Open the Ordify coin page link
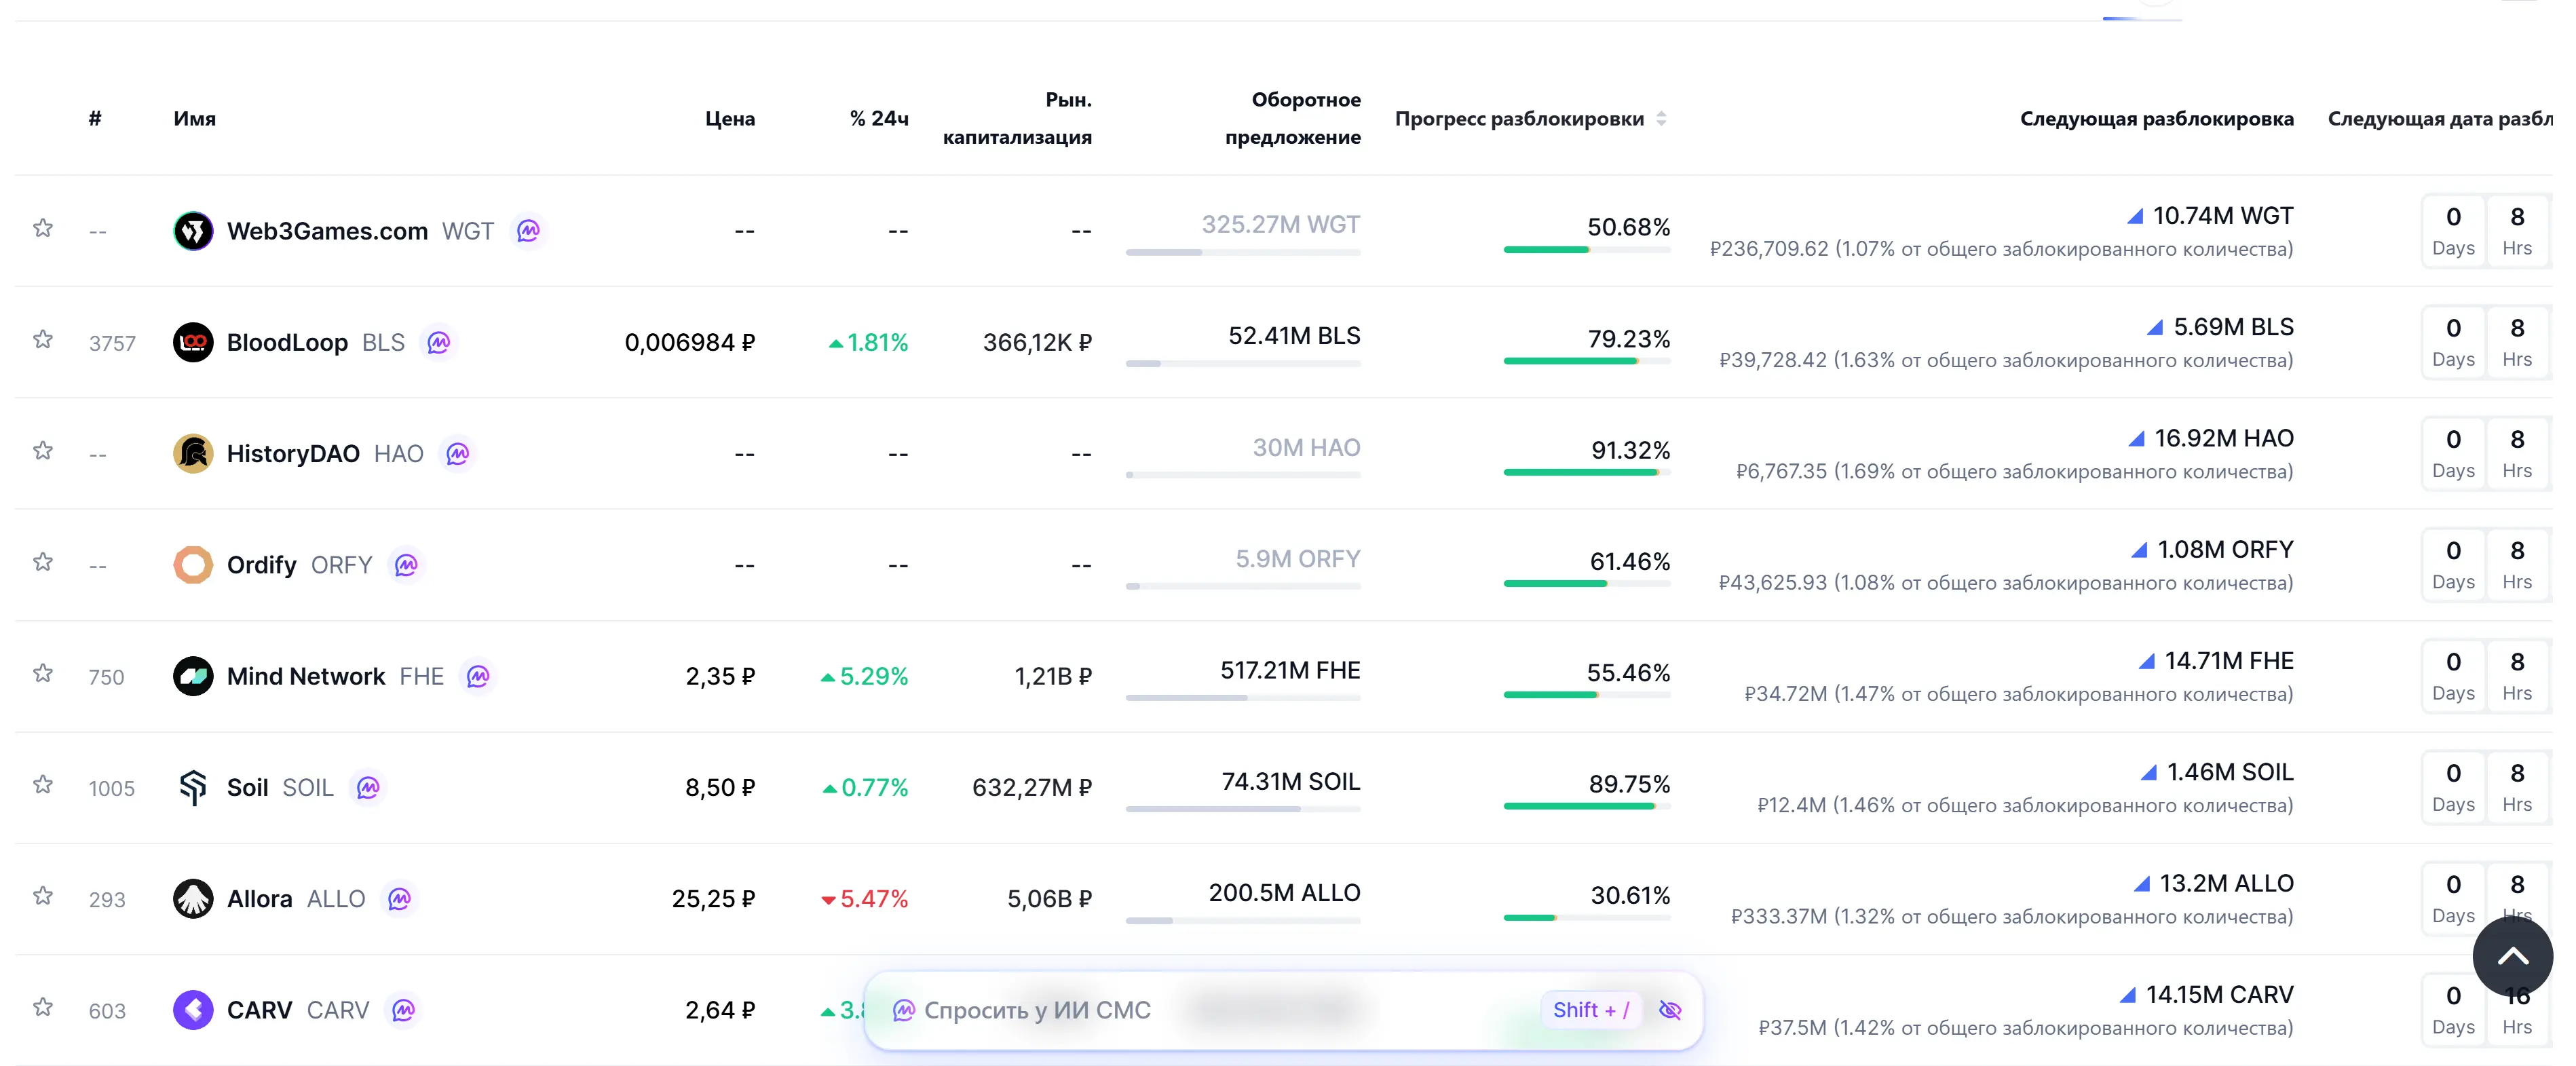 pyautogui.click(x=262, y=565)
